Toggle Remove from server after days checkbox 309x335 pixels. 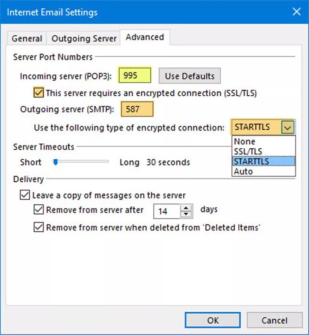click(x=39, y=210)
